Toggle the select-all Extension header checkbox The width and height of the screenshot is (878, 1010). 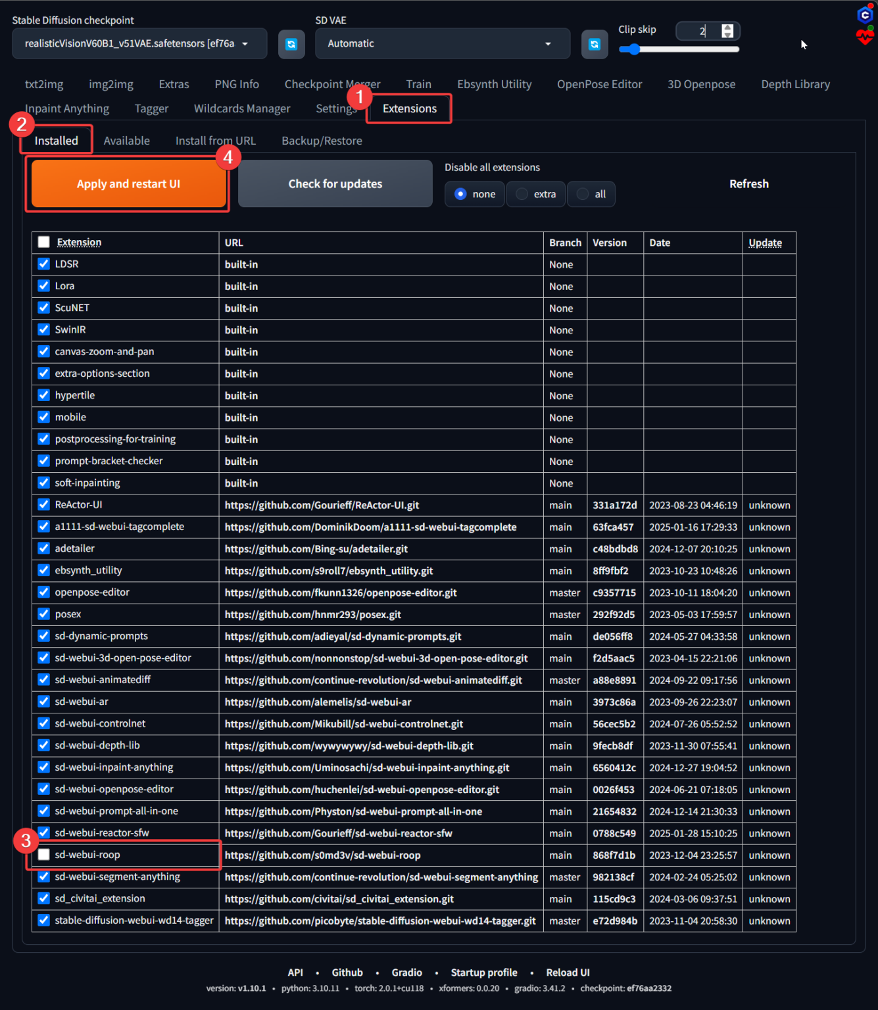pos(44,242)
